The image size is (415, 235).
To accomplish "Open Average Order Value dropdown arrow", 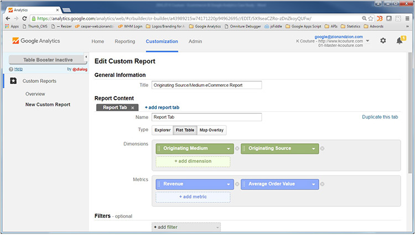I will [313, 184].
